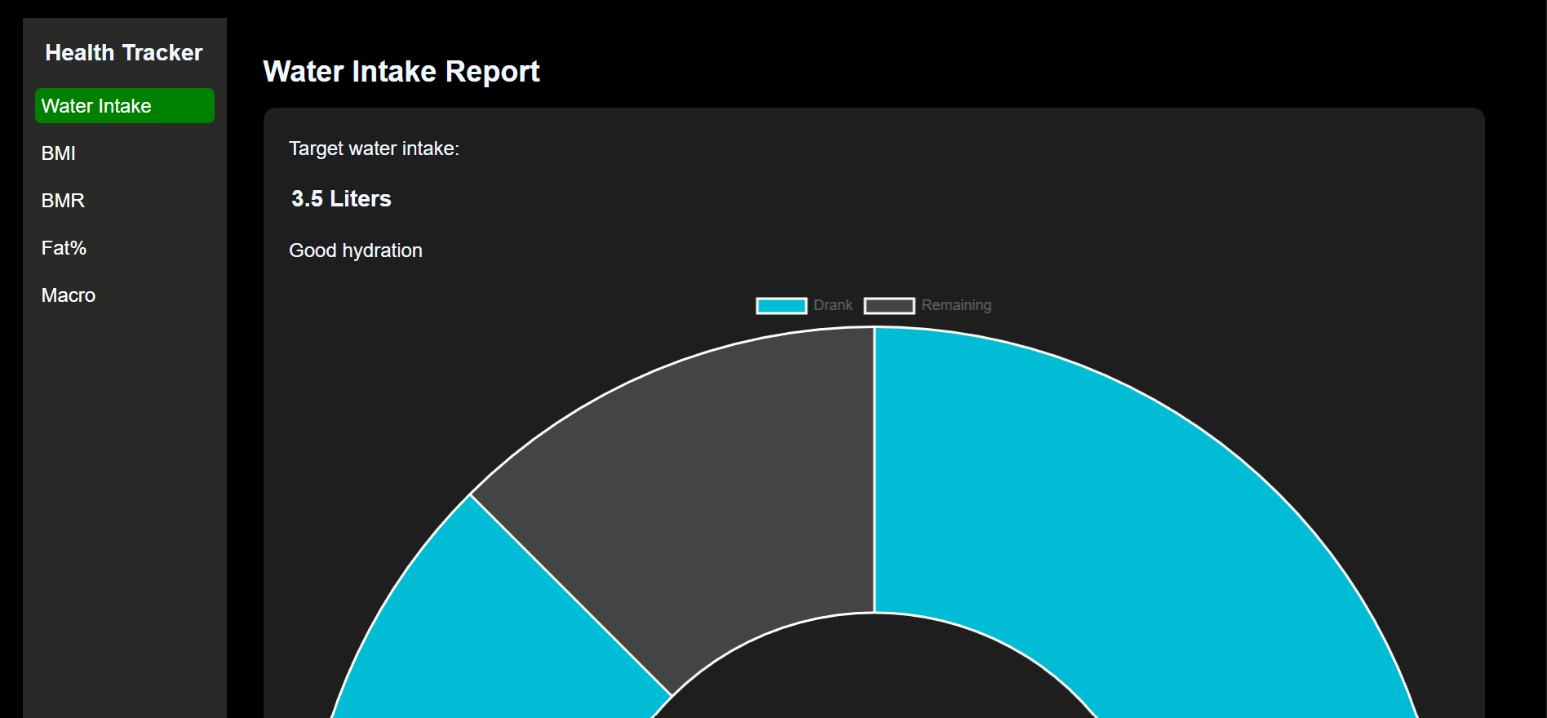Click the 3.5 Liters target value
The width and height of the screenshot is (1547, 718).
(x=341, y=199)
